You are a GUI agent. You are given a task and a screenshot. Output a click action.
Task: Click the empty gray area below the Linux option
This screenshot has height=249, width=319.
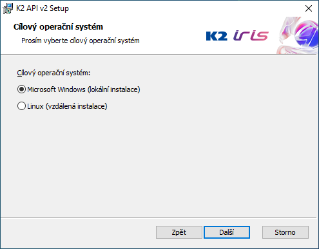(x=159, y=163)
